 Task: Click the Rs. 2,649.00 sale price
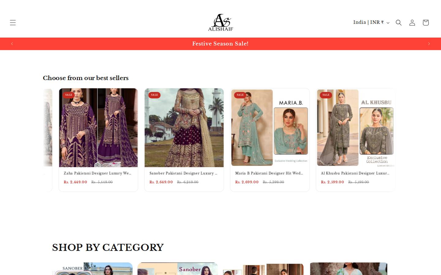161,182
